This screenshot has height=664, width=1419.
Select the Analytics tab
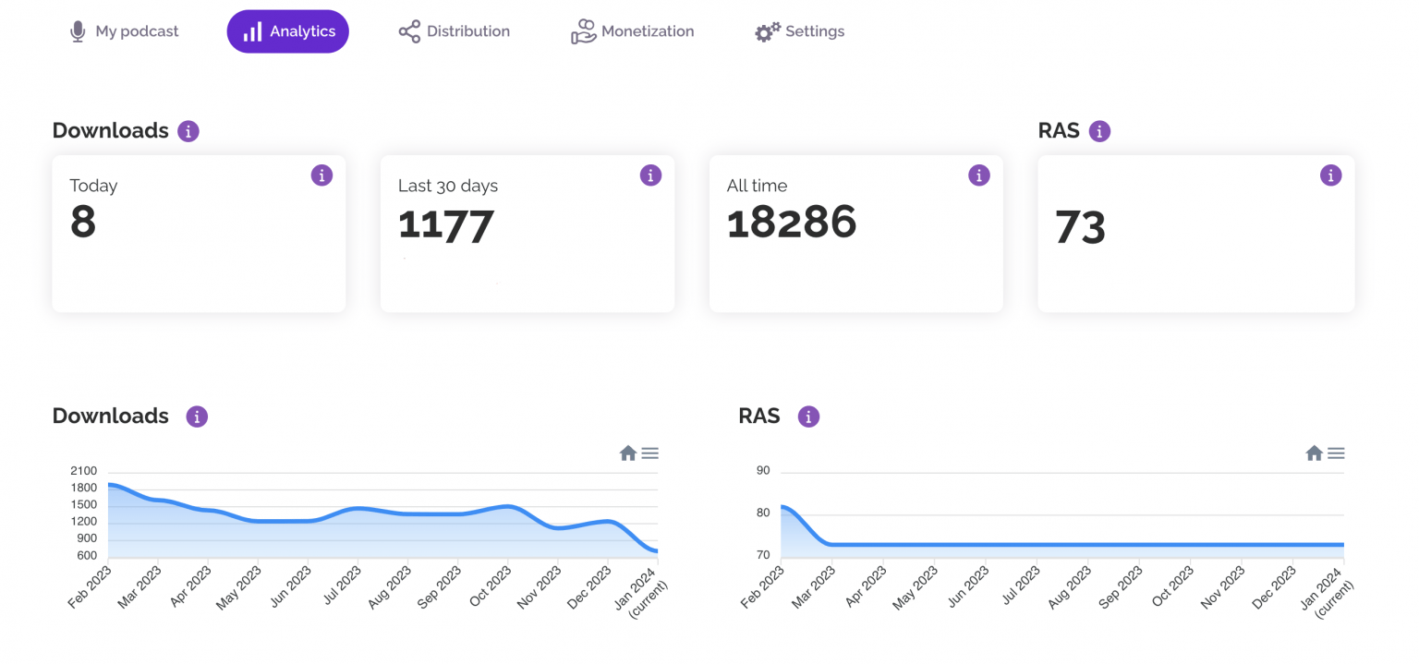click(x=288, y=31)
